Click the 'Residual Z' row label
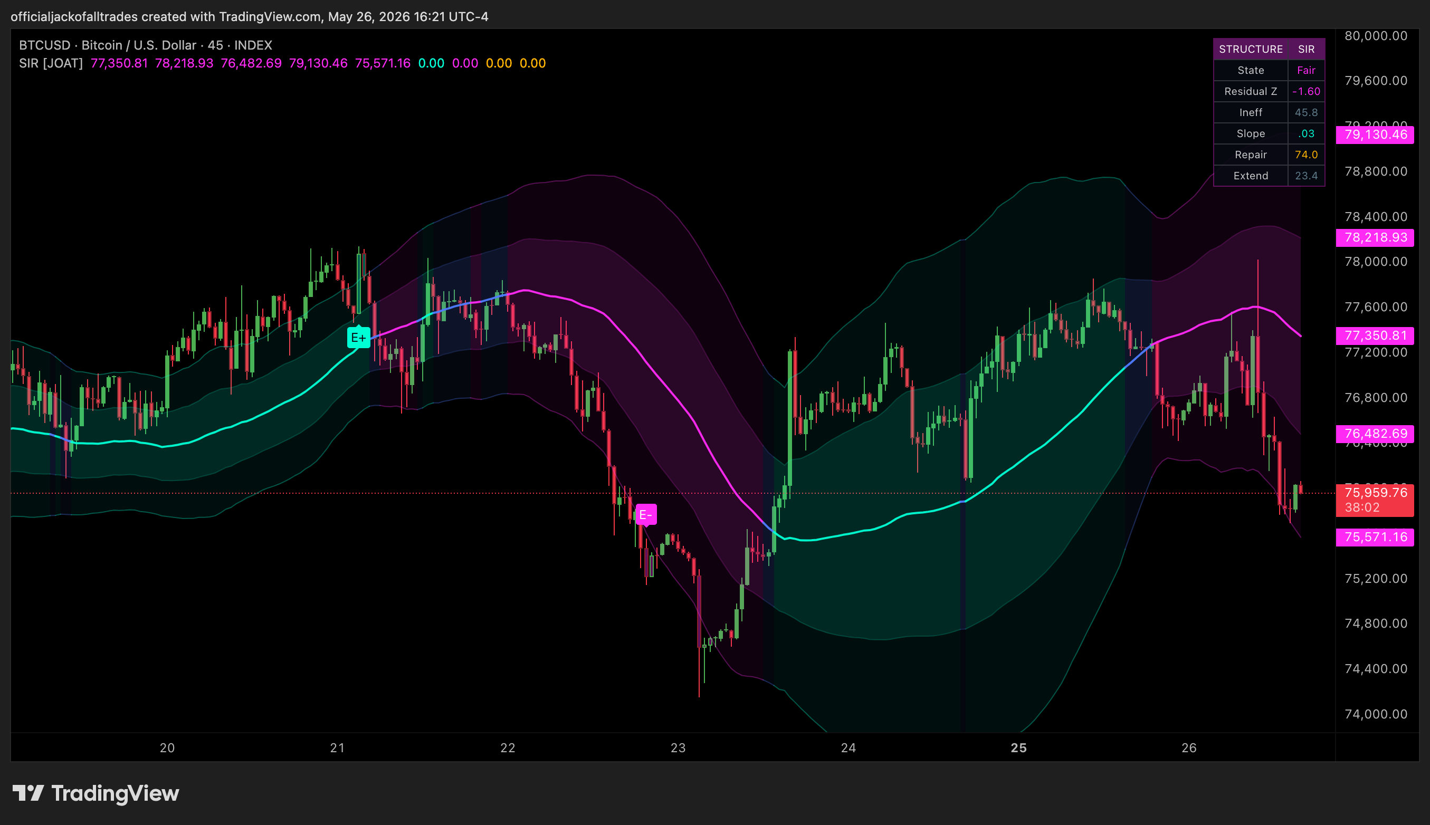The height and width of the screenshot is (825, 1430). 1251,91
